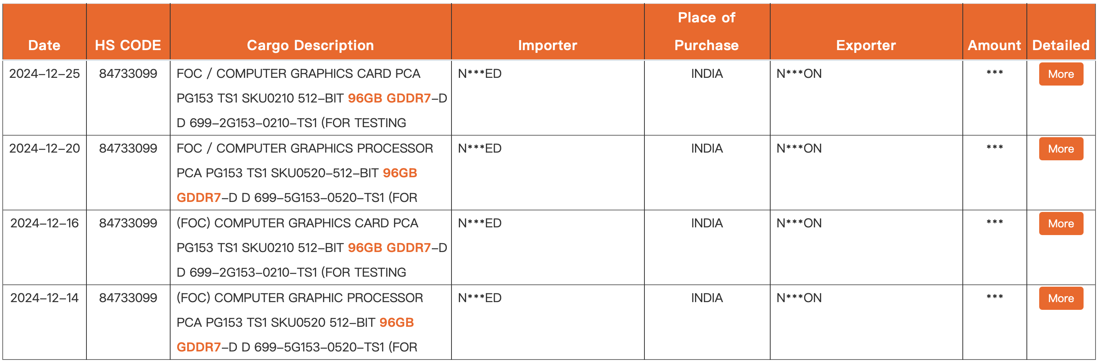Click the masked amount in the 2024-12-25 row
The image size is (1099, 363).
pos(994,73)
